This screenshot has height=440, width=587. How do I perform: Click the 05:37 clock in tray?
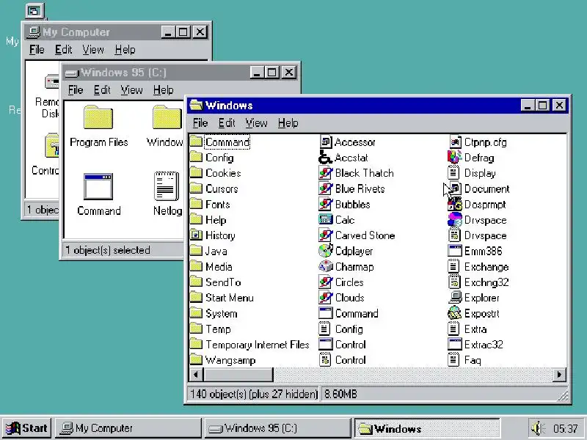point(565,428)
